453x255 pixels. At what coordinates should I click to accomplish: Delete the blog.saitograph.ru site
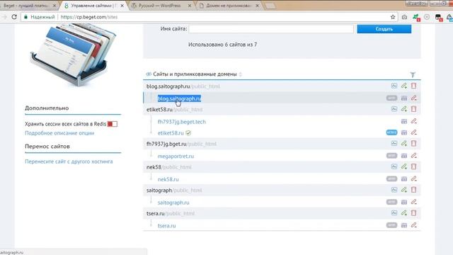click(413, 86)
